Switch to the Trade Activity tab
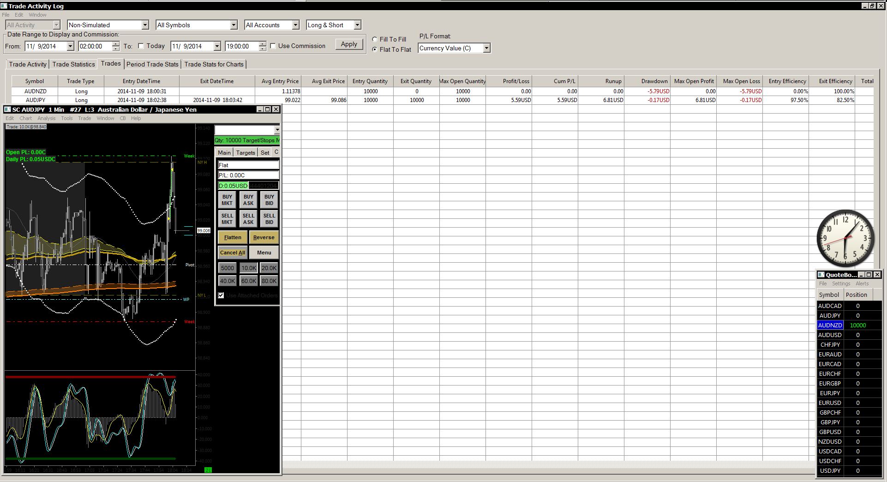The height and width of the screenshot is (482, 887). click(28, 64)
